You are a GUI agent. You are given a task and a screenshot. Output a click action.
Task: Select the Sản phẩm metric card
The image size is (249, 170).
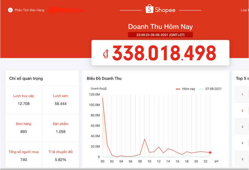coord(60,128)
